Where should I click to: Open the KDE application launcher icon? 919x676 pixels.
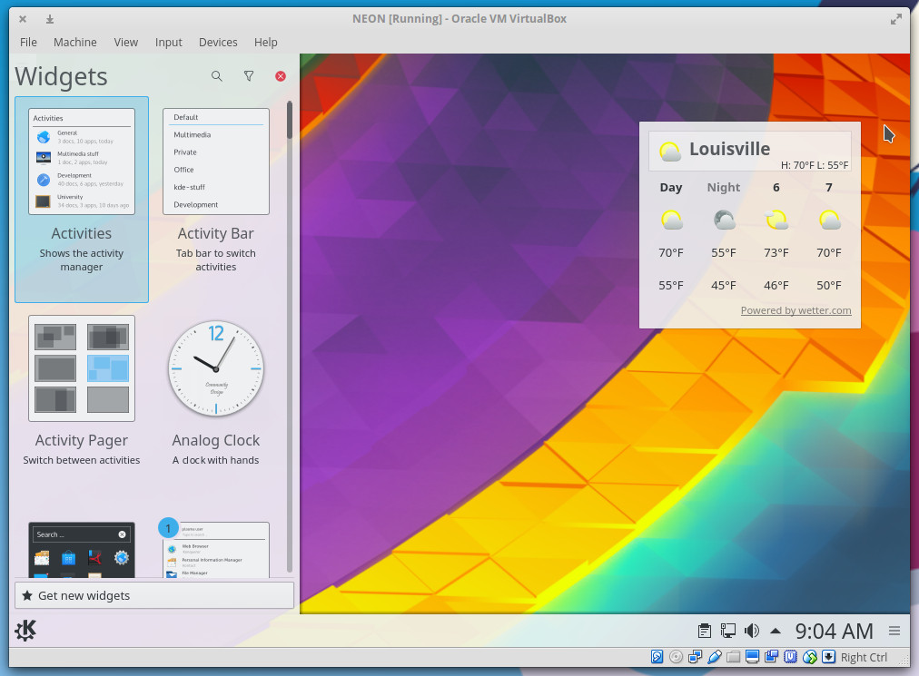coord(25,631)
